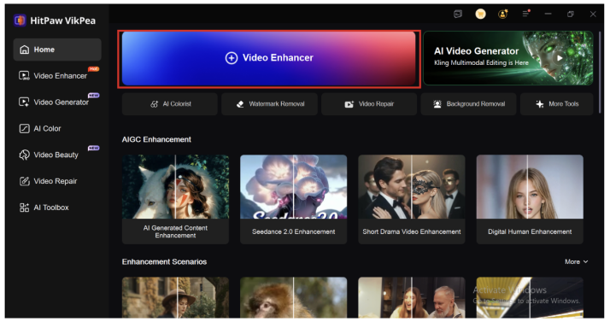The width and height of the screenshot is (610, 322).
Task: Click the vertical scrollbar on right edge
Action: pos(601,72)
